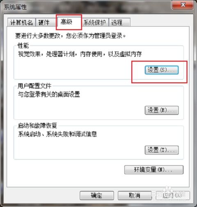Screen dimensions: 197x207
Task: Confirm with the 确定 button
Action: (97, 196)
